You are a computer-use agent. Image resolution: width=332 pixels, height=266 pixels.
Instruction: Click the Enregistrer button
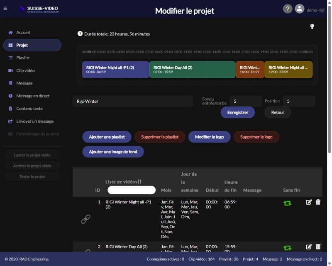pos(237,112)
